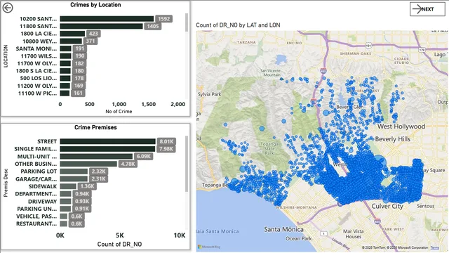
Task: Click the 7.98K data label
Action: click(166, 149)
